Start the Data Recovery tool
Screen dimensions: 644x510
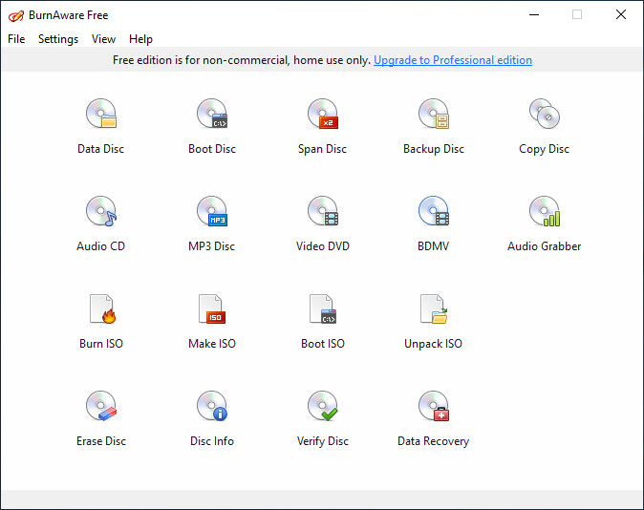click(x=434, y=406)
